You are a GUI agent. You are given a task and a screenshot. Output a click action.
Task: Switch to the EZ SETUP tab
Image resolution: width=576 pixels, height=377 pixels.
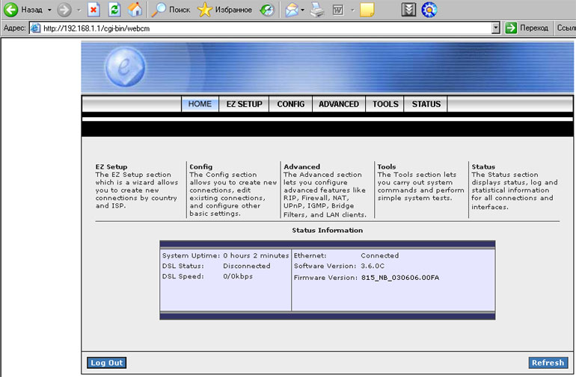click(x=245, y=104)
